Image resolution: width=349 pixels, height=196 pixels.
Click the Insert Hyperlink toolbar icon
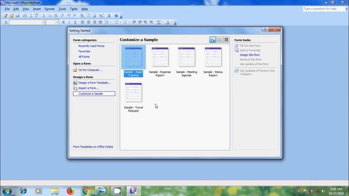click(82, 16)
